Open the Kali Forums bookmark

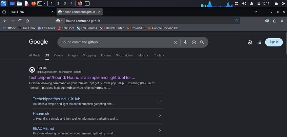87,28
